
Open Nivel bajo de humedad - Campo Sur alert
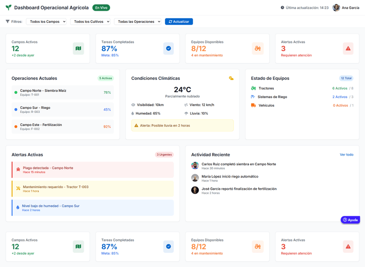[x=93, y=208]
